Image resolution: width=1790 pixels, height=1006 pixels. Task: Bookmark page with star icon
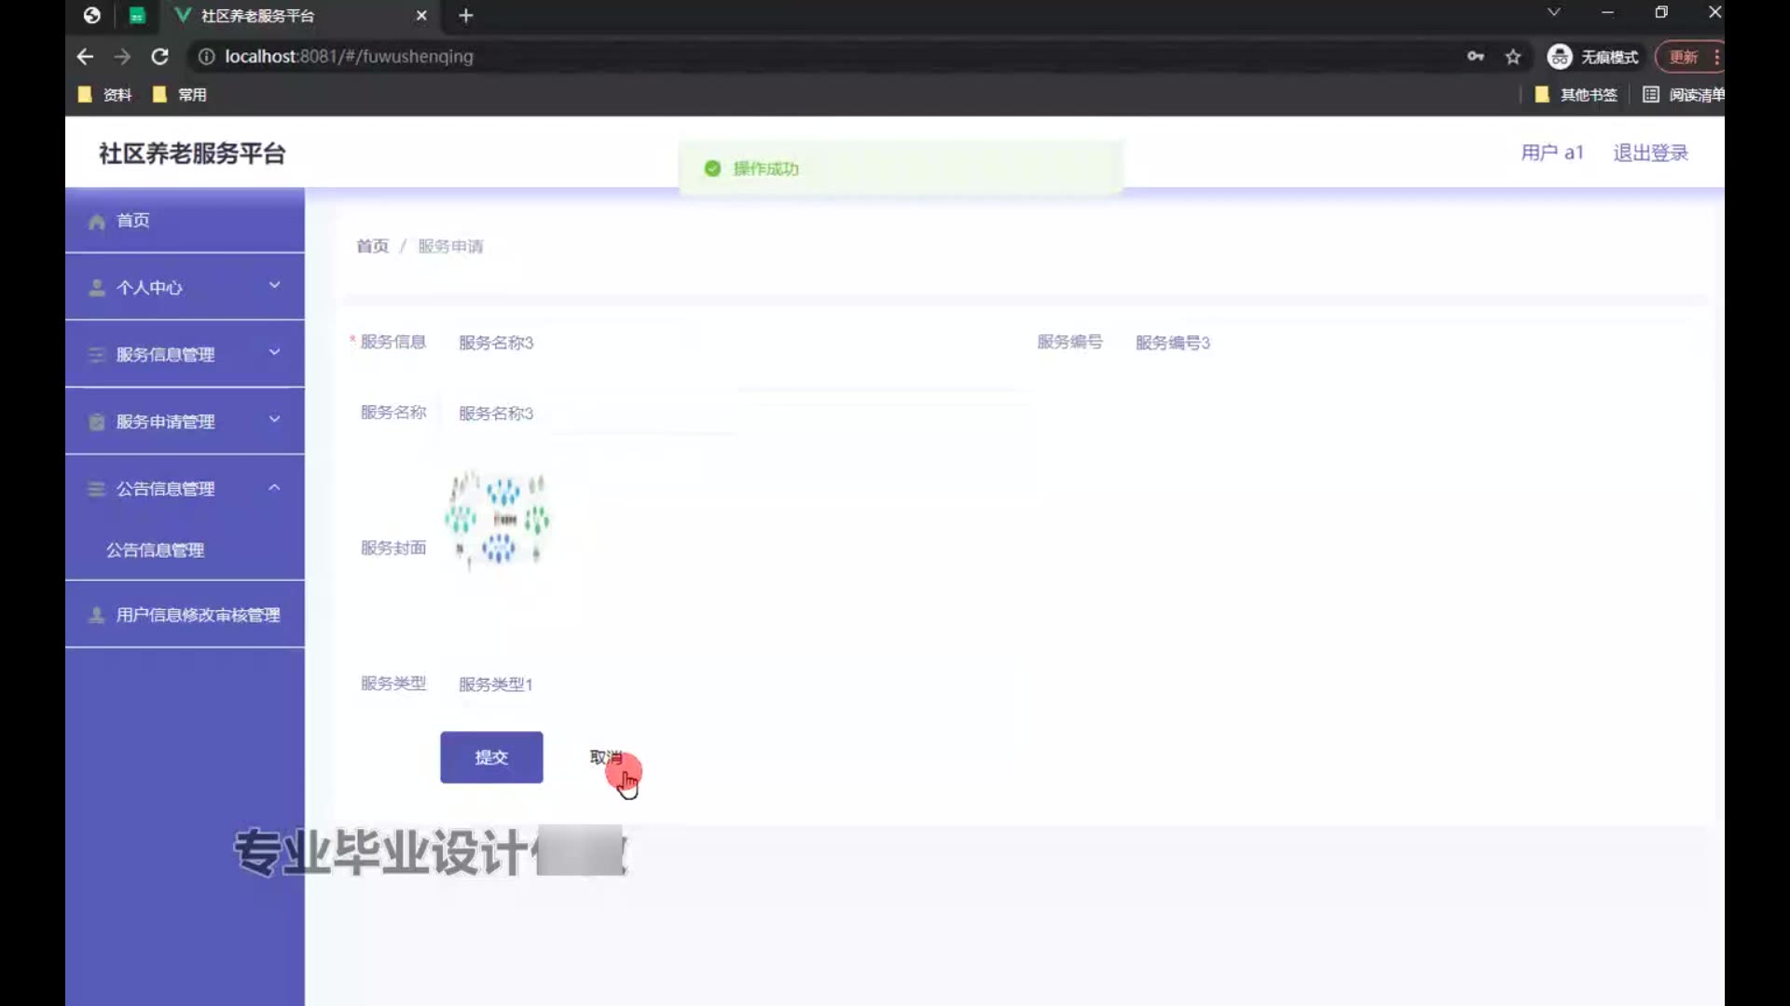pos(1512,57)
